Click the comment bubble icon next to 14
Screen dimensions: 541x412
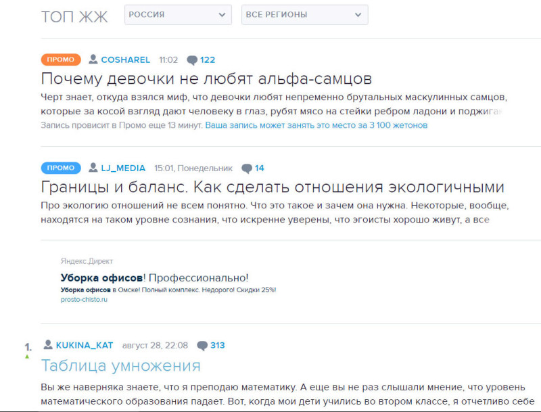247,168
